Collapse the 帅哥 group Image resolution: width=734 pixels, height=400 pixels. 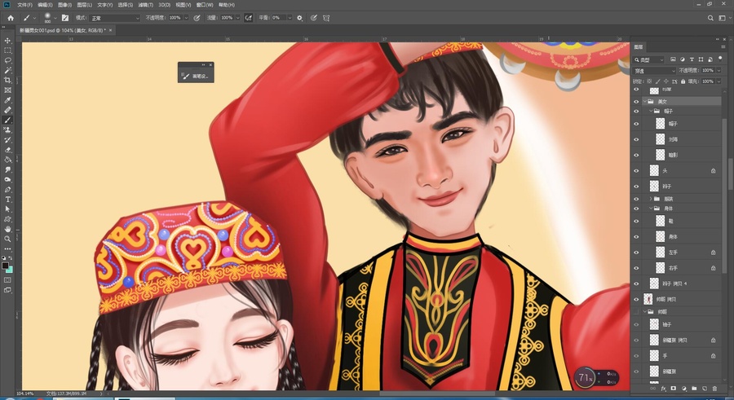coord(644,311)
